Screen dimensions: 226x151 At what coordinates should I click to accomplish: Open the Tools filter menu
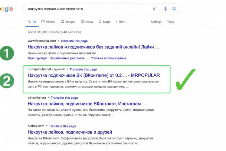point(170,22)
